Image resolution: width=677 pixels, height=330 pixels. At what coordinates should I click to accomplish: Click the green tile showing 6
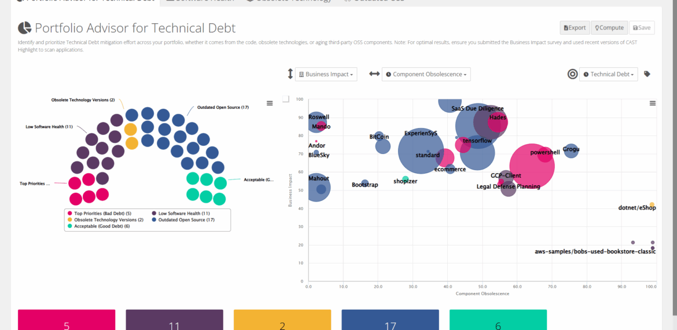click(x=498, y=320)
